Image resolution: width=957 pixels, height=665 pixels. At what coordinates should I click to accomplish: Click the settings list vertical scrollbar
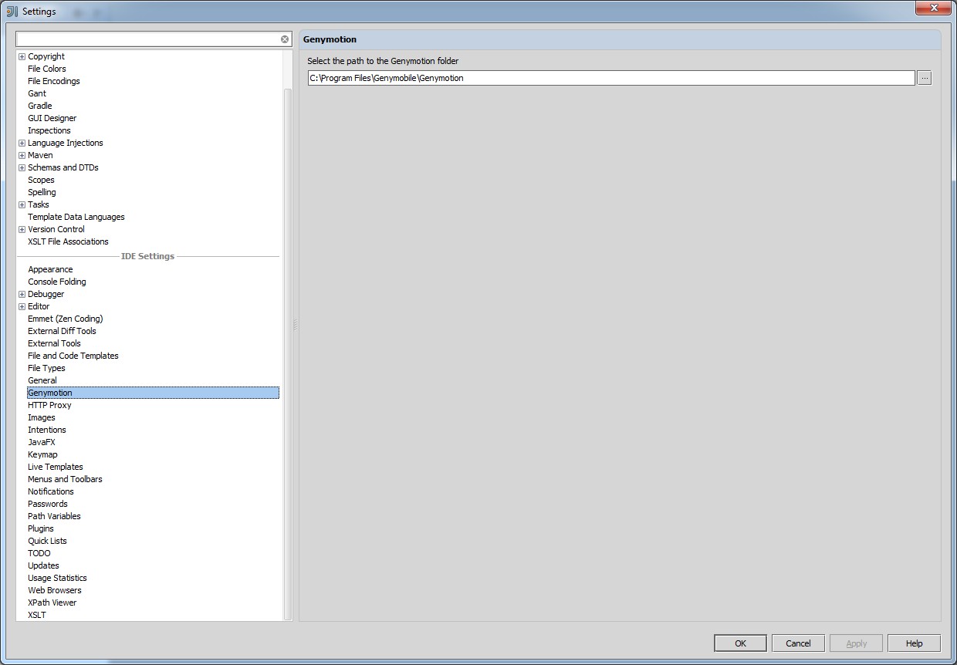click(288, 353)
